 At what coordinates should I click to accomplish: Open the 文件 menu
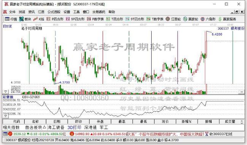[12, 12]
